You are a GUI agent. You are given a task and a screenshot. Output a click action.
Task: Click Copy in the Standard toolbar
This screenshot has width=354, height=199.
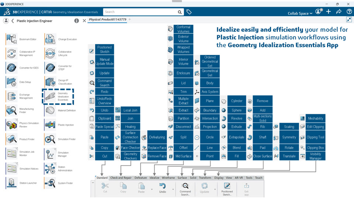tap(123, 188)
